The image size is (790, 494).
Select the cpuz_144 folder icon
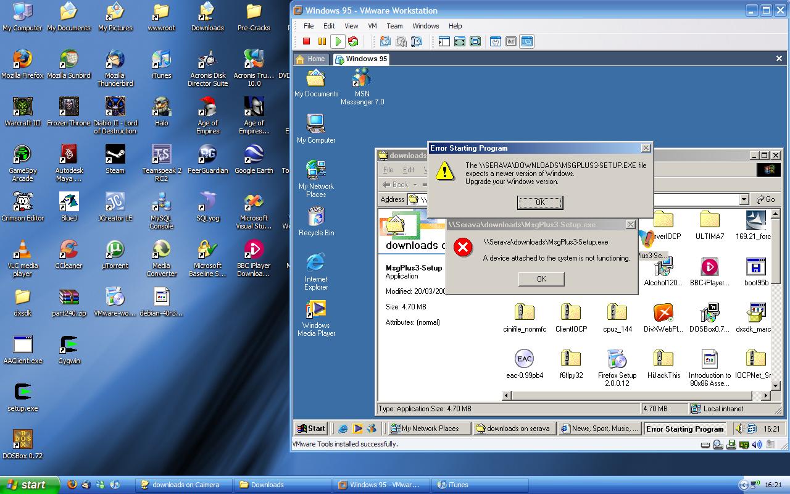[617, 318]
